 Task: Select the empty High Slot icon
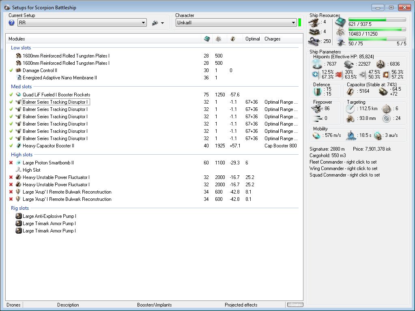click(x=18, y=170)
